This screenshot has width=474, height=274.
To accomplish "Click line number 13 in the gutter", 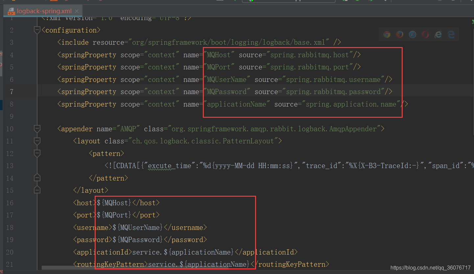I will pos(10,165).
